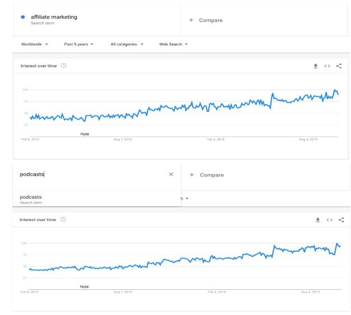The image size is (351, 315).
Task: Add comparison next to affiliate marketing term
Action: pos(205,20)
